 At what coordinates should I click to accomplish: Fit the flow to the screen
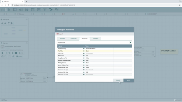(9, 23)
